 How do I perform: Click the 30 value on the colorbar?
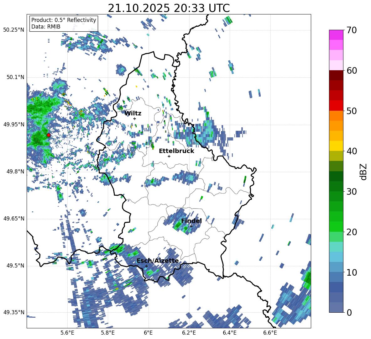(x=351, y=192)
